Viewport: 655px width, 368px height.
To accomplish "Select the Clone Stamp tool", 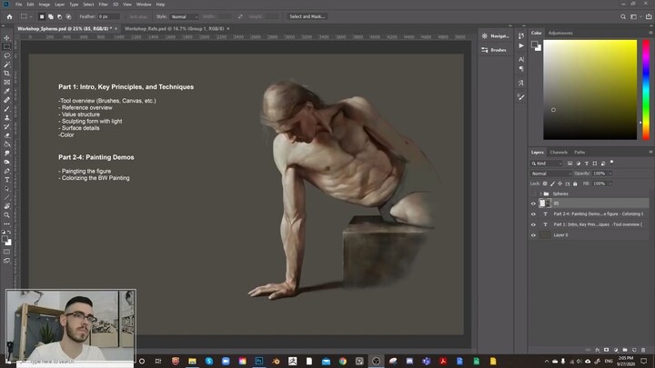I will tap(6, 117).
